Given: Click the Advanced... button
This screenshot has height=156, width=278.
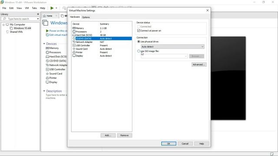Looking at the screenshot, I should coord(199,65).
